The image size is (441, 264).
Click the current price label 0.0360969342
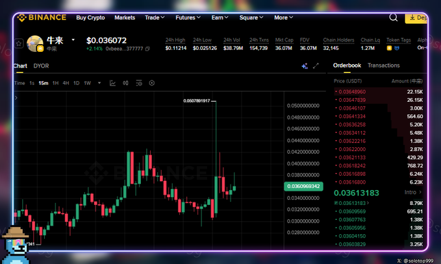303,186
